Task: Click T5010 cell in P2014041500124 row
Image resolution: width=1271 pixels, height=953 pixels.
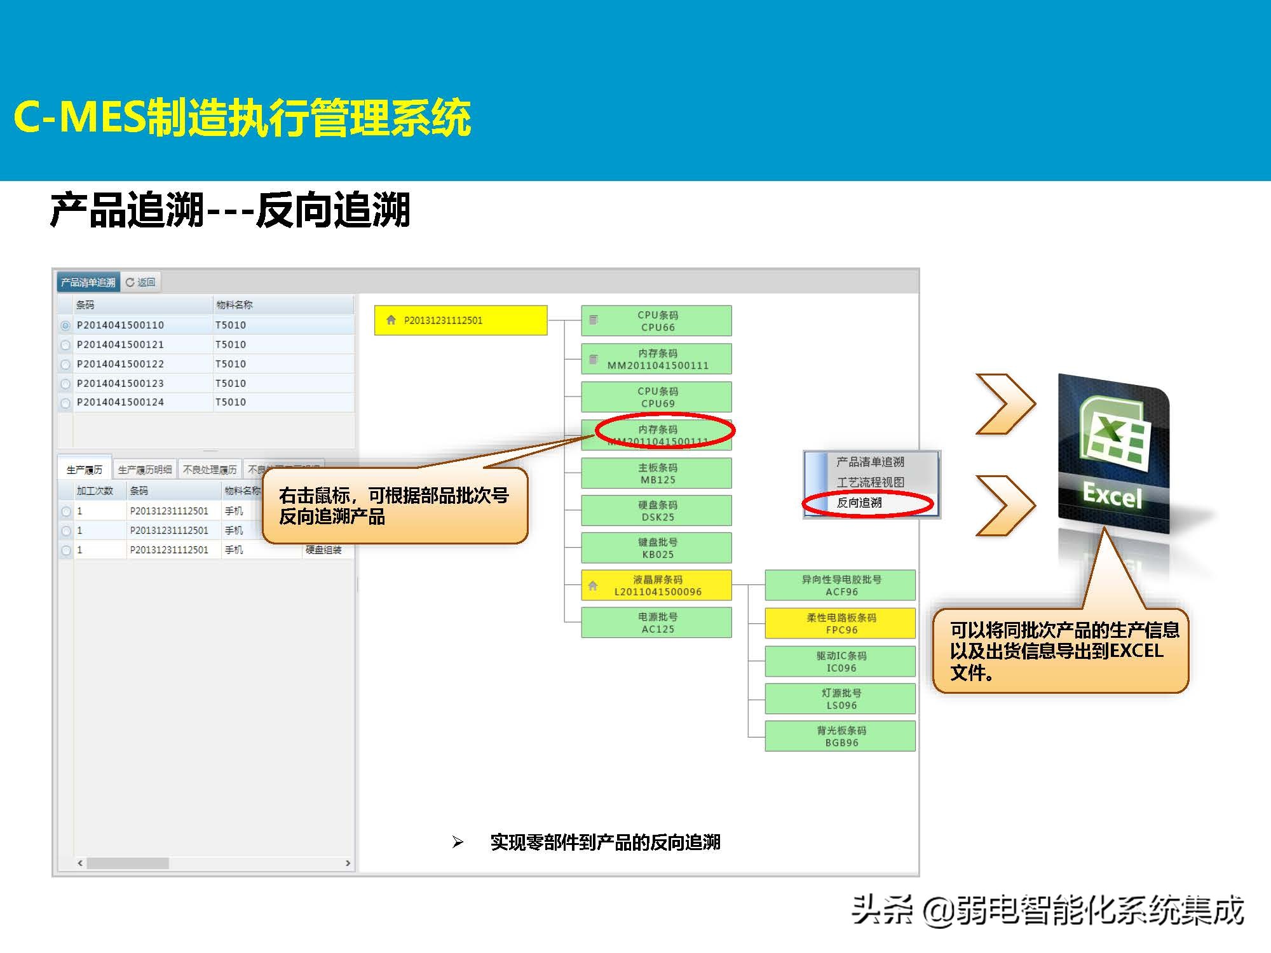Action: tap(283, 402)
